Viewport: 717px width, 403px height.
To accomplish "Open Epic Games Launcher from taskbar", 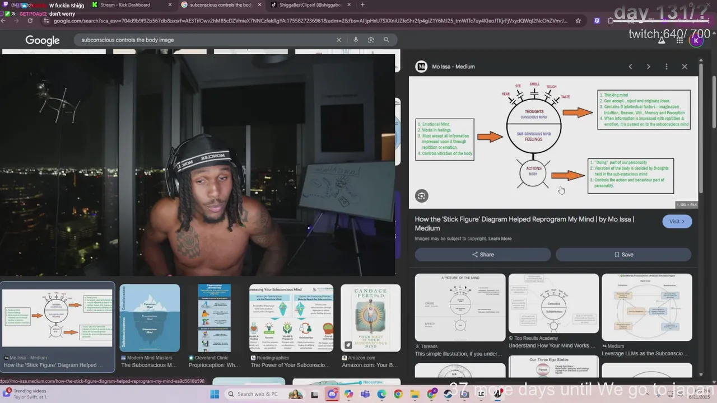I will [481, 394].
